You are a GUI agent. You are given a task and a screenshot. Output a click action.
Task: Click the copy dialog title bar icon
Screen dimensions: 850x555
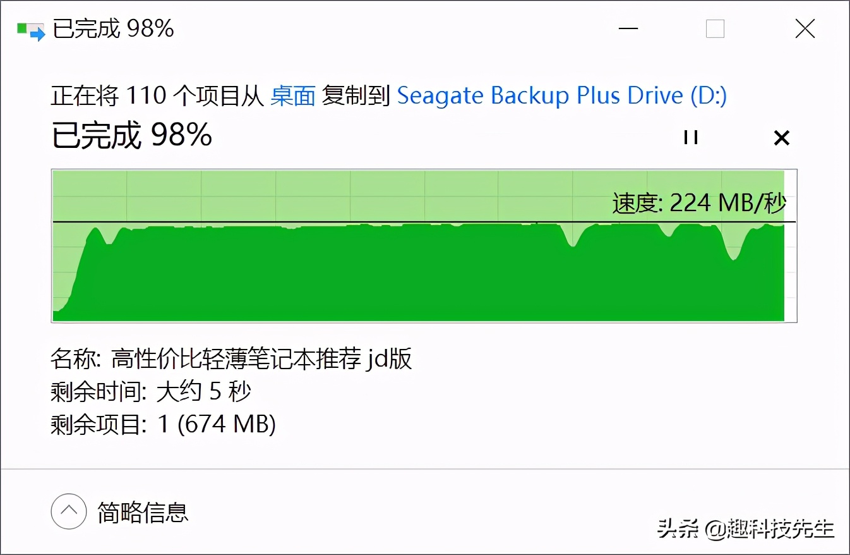click(x=31, y=30)
